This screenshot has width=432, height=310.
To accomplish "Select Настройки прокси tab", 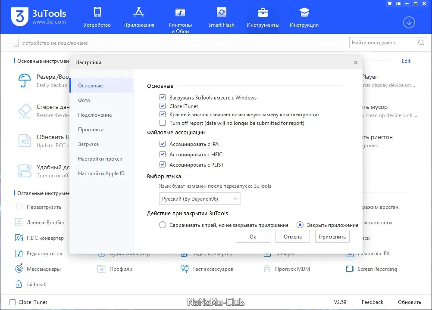I will [102, 159].
